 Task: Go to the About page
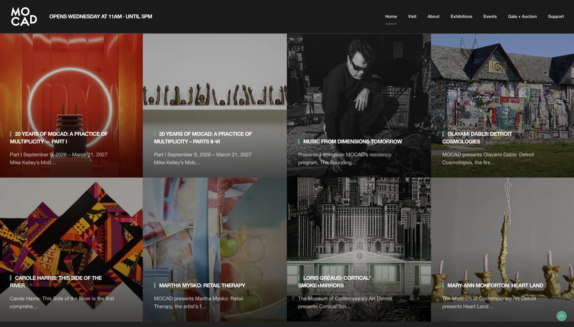point(433,17)
